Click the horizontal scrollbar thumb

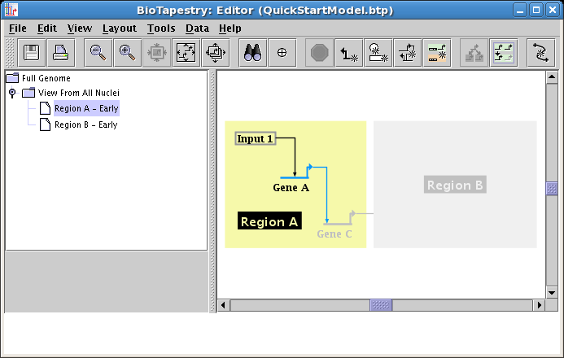(x=381, y=305)
